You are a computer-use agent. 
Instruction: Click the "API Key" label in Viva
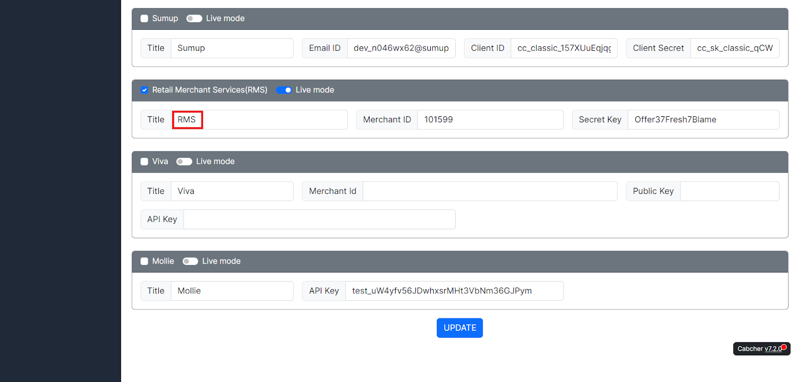tap(162, 219)
